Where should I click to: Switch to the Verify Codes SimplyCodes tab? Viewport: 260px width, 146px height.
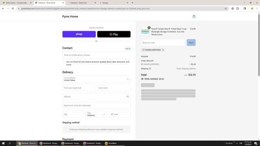(16, 3)
